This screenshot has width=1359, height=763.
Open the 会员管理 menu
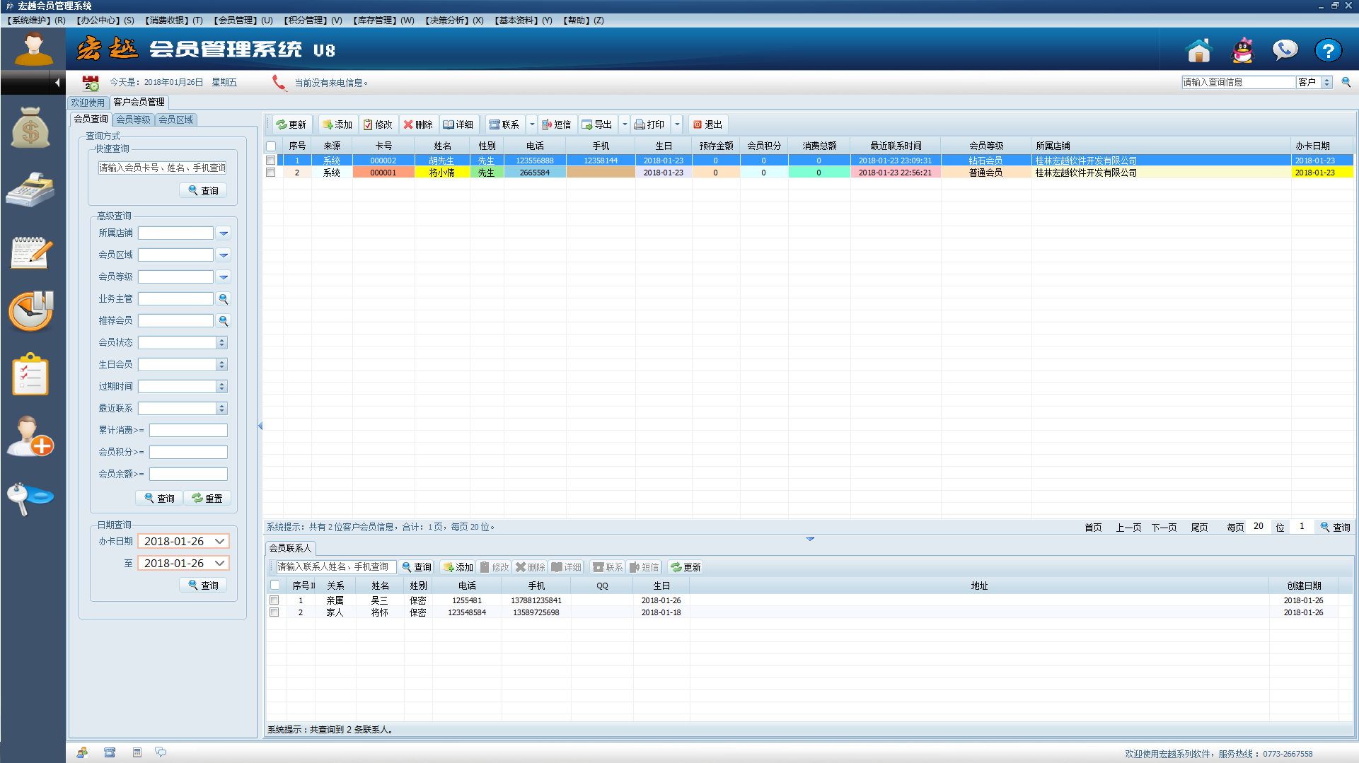[x=243, y=21]
